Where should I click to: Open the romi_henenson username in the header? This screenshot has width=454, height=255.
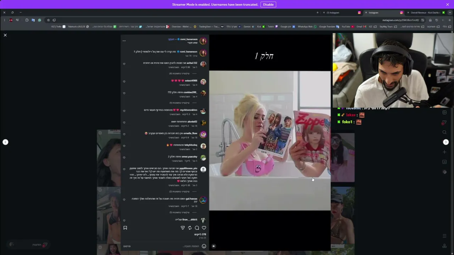coord(189,39)
